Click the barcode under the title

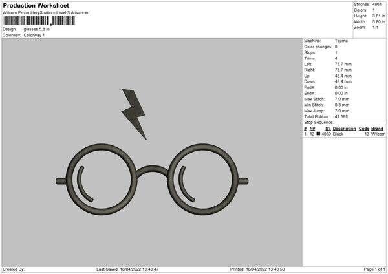click(39, 21)
